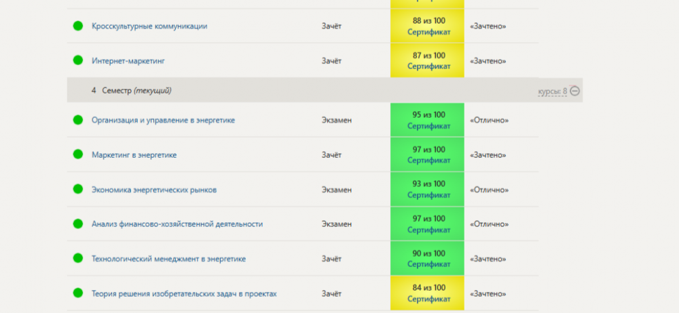Open course Интернет-маркетинг
Screen dimensions: 679x313
point(128,60)
